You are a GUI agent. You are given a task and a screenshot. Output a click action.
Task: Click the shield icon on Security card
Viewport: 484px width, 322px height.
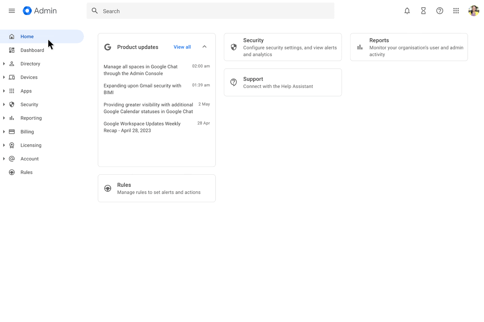pyautogui.click(x=234, y=47)
